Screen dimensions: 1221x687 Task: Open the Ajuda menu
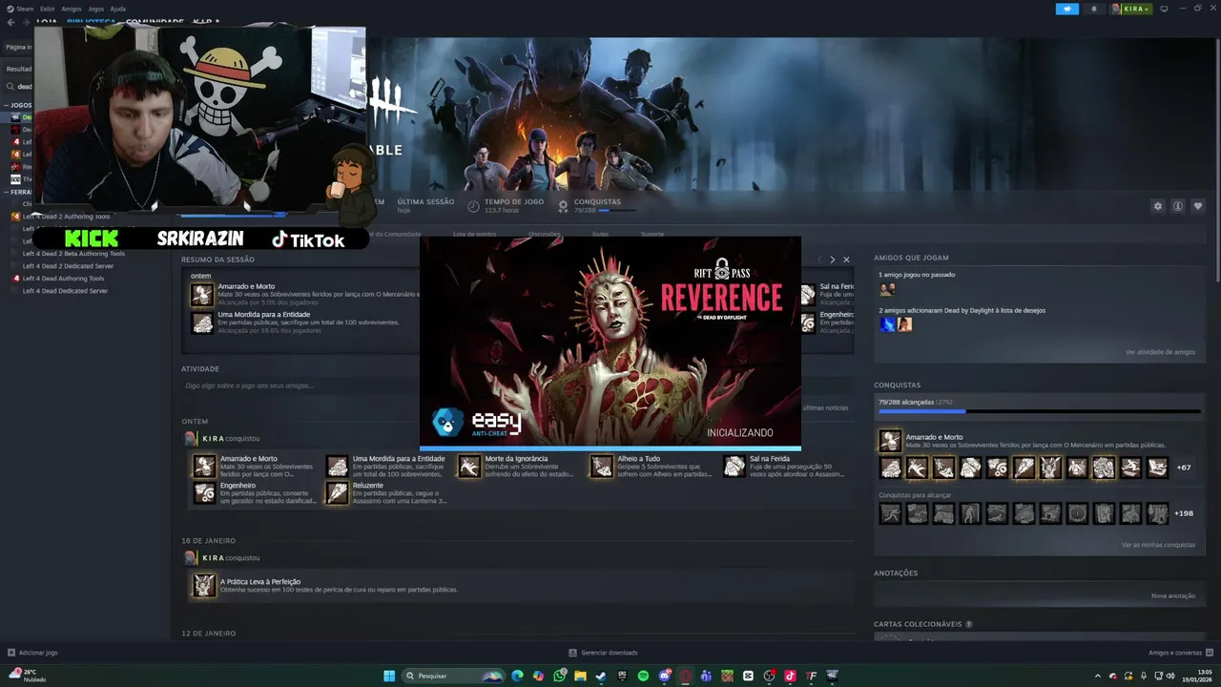coord(117,9)
